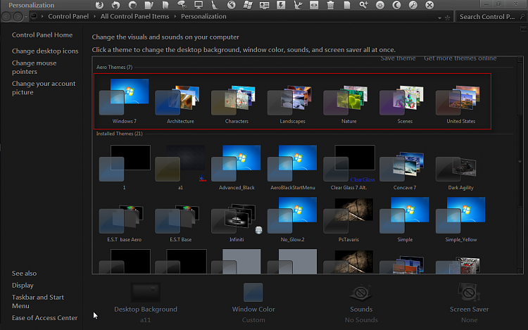Click the All Control Panel Items breadcrumb
This screenshot has height=330, width=528.
(x=134, y=16)
